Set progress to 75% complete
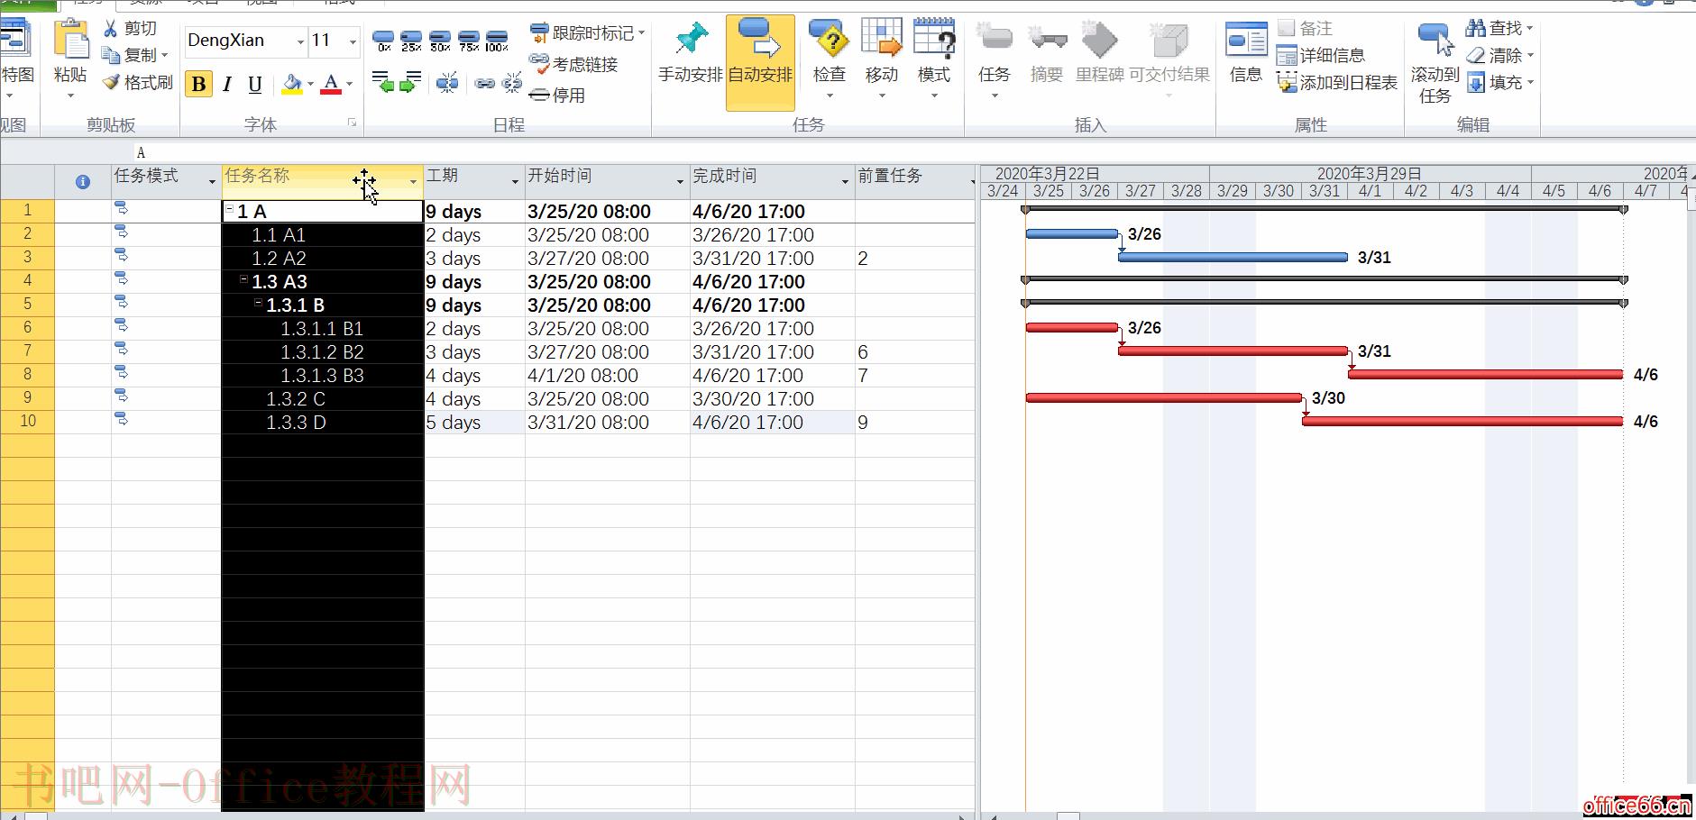1696x820 pixels. point(469,41)
